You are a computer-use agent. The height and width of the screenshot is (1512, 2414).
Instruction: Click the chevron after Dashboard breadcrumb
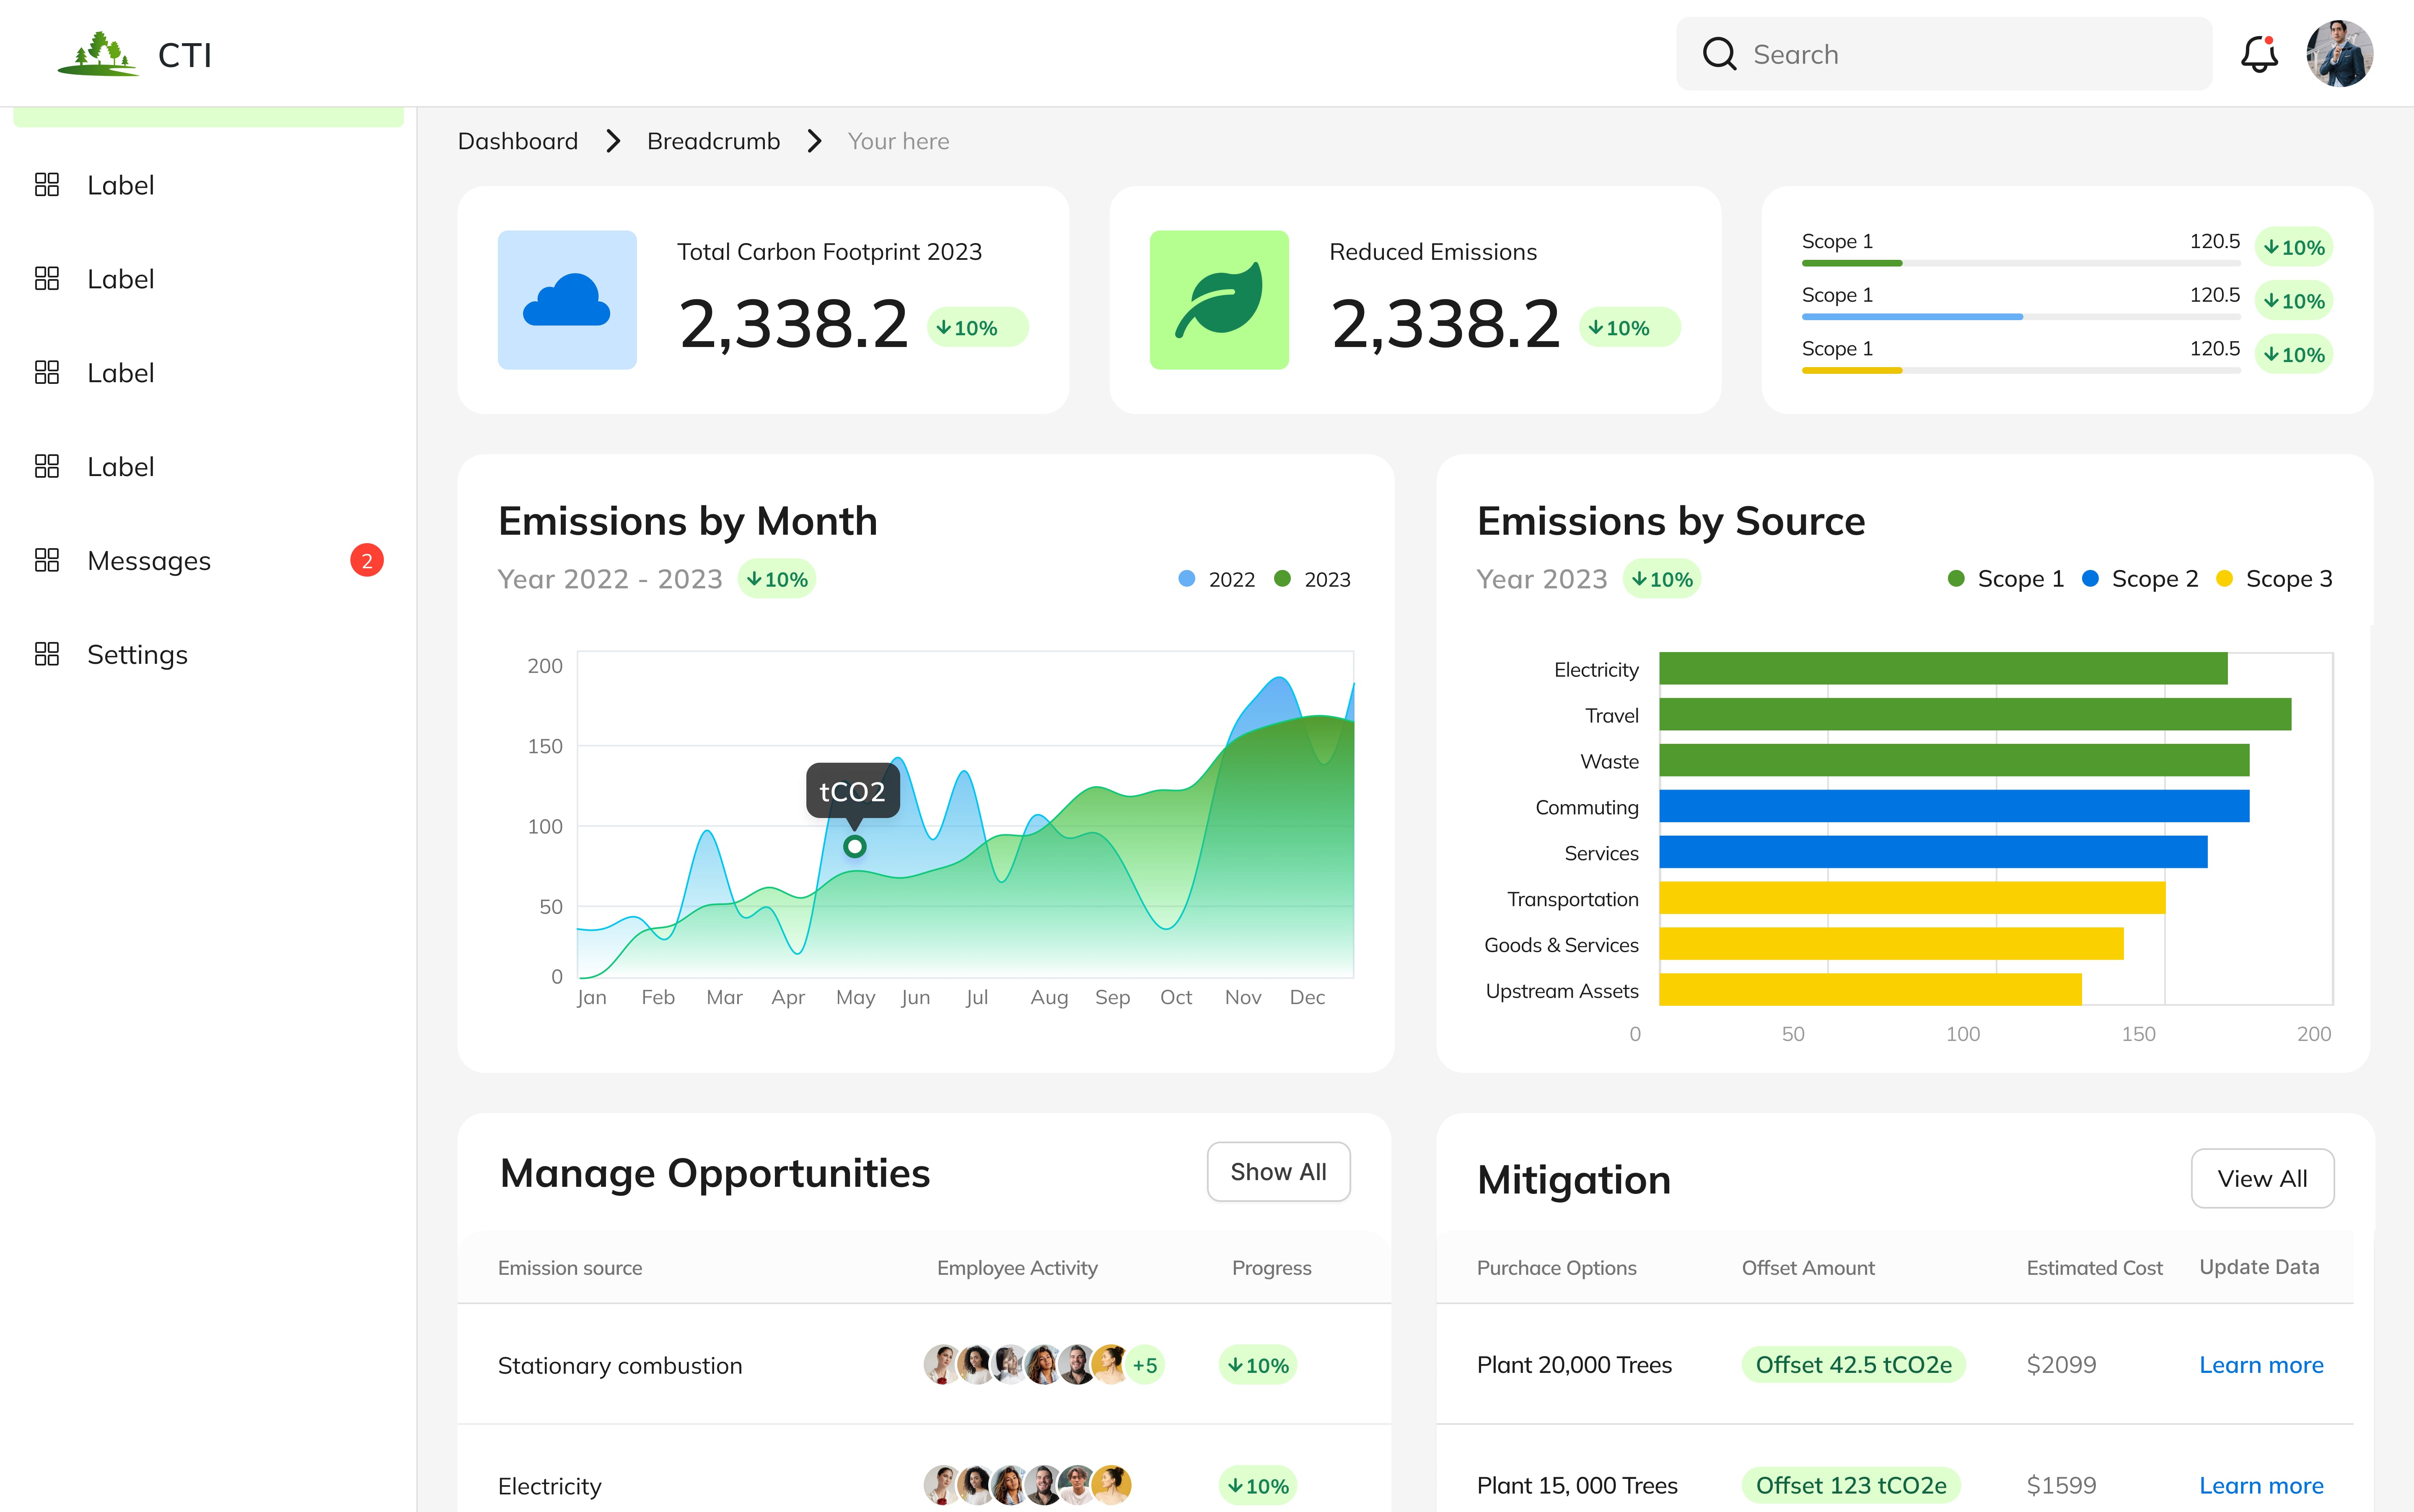click(613, 141)
